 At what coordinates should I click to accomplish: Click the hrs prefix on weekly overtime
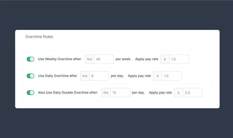point(90,59)
